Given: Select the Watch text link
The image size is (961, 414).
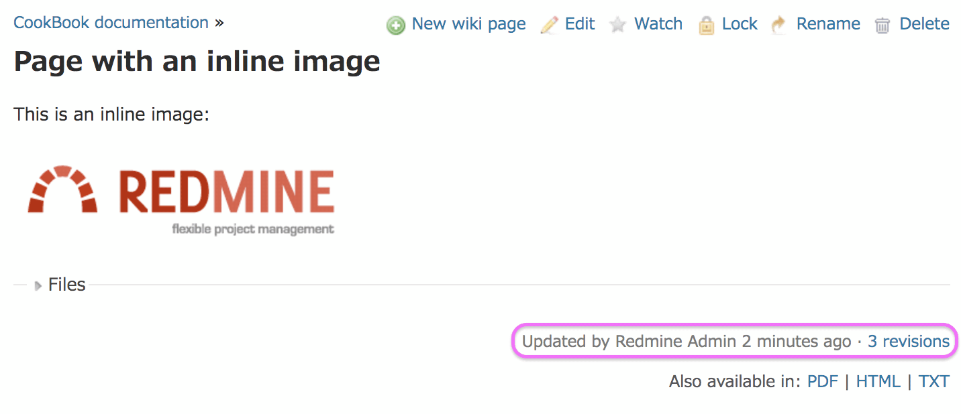Looking at the screenshot, I should click(658, 24).
